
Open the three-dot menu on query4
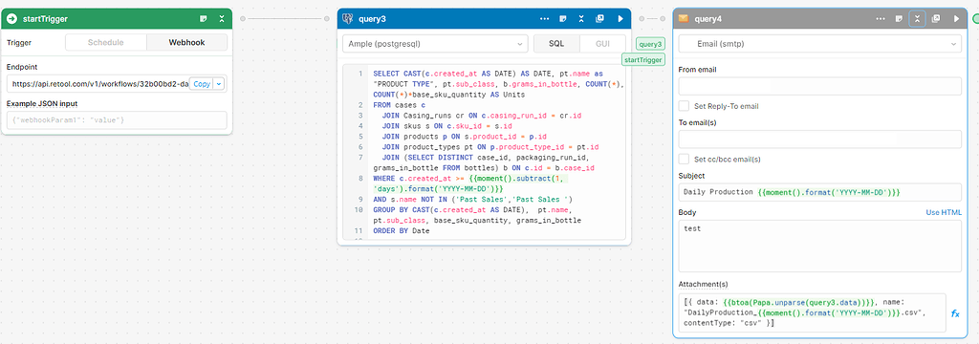(x=881, y=19)
